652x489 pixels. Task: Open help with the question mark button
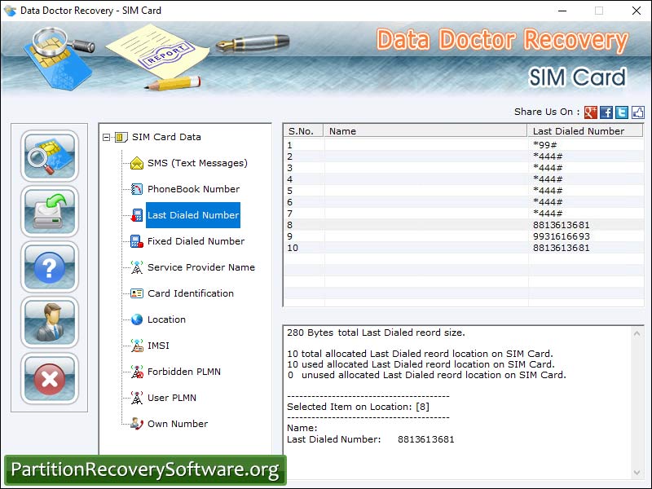pos(50,267)
